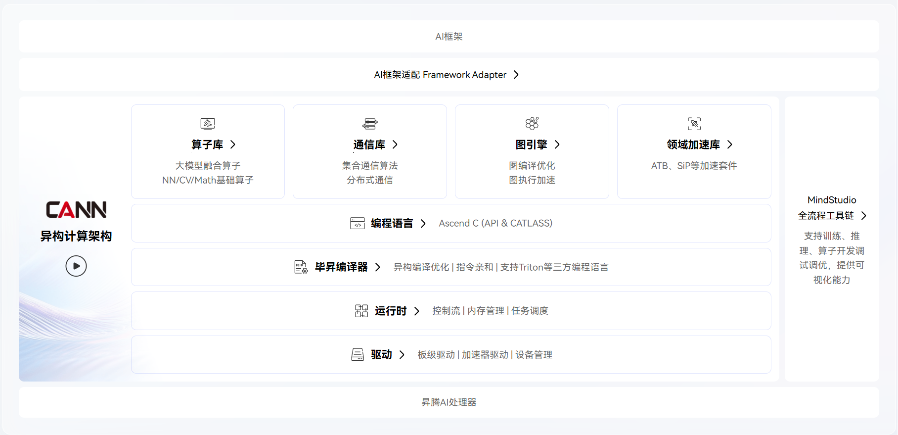Expand the 运行时 chevron
This screenshot has height=435, width=898.
coord(417,311)
